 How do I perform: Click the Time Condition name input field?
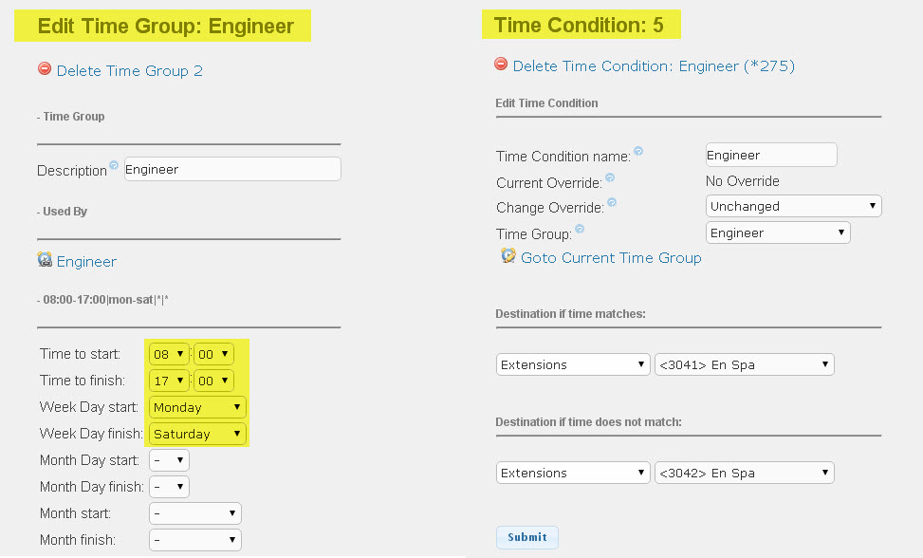[770, 155]
